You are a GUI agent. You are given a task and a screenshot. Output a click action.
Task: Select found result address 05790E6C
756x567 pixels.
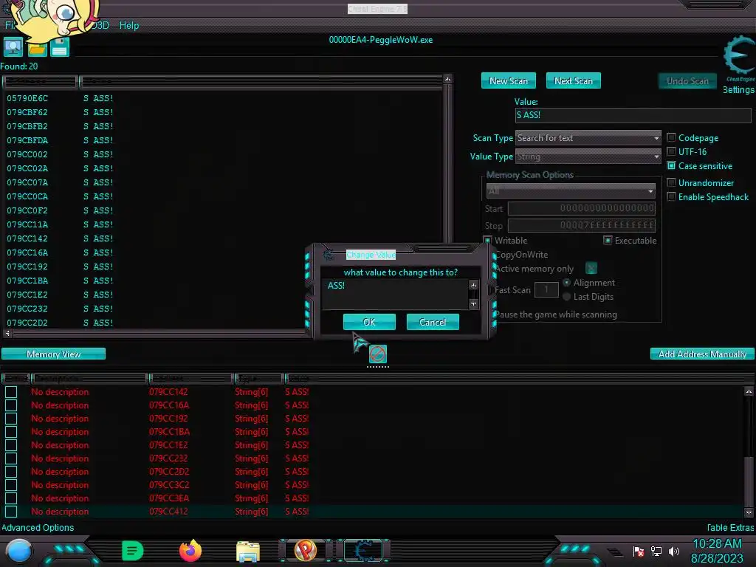[27, 98]
